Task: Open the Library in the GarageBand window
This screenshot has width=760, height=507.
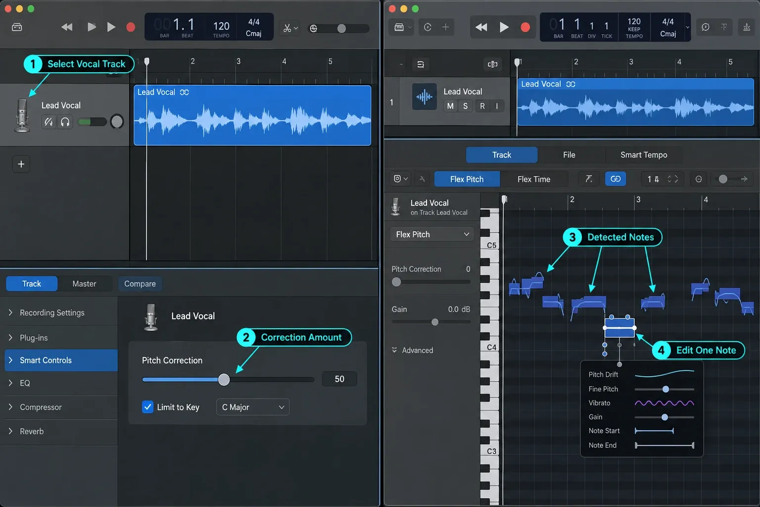Action: coord(17,27)
